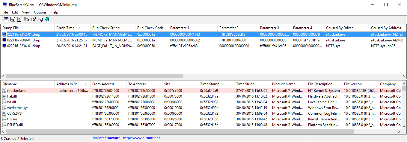Sort by Bug Check String header
This screenshot has width=407, height=142.
106,28
